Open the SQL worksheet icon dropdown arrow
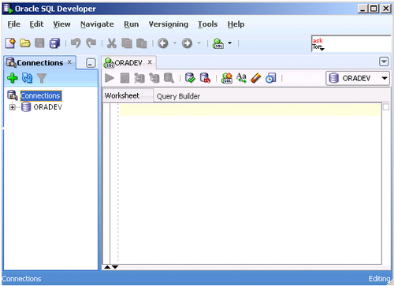This screenshot has width=394, height=286. 229,43
